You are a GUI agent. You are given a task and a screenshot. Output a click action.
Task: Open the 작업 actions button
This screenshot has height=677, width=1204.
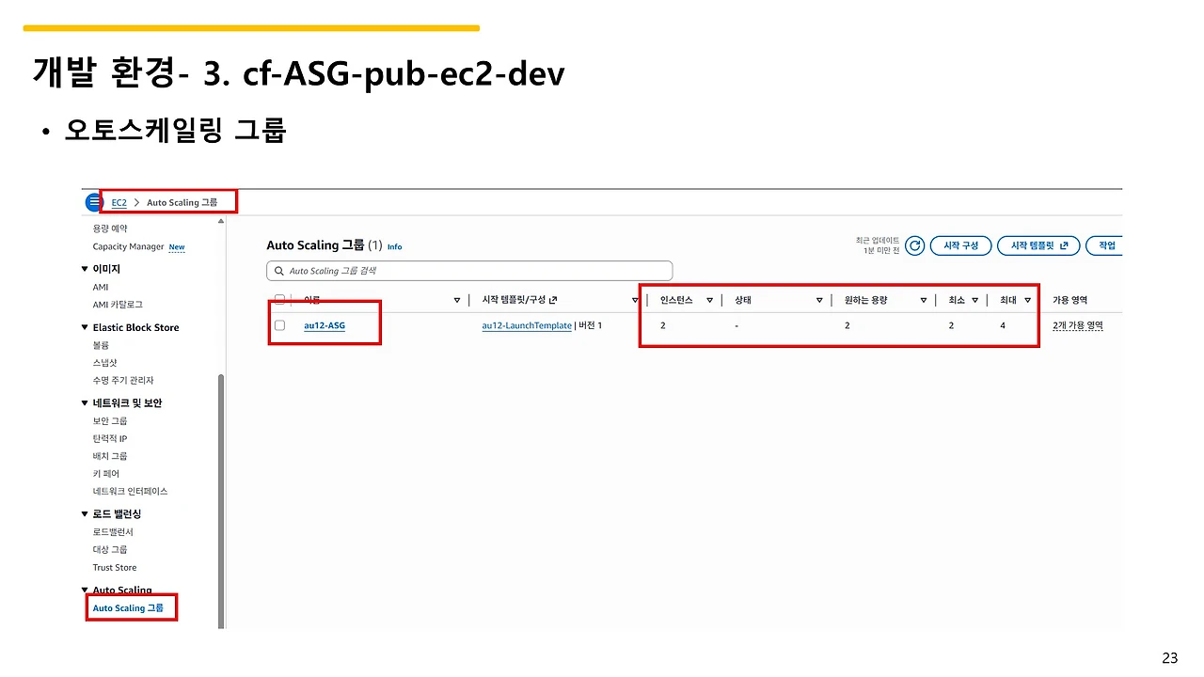pyautogui.click(x=1106, y=245)
